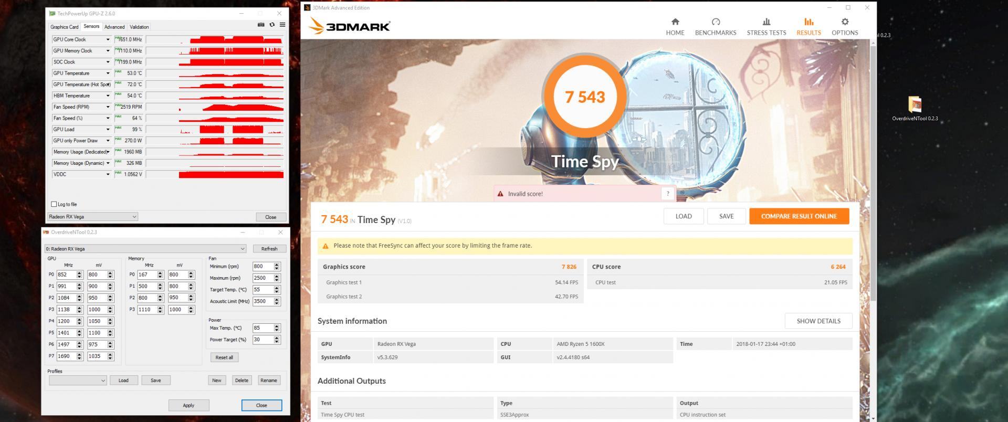Click the 3DMark logo
Image resolution: width=1008 pixels, height=422 pixels.
[x=349, y=26]
